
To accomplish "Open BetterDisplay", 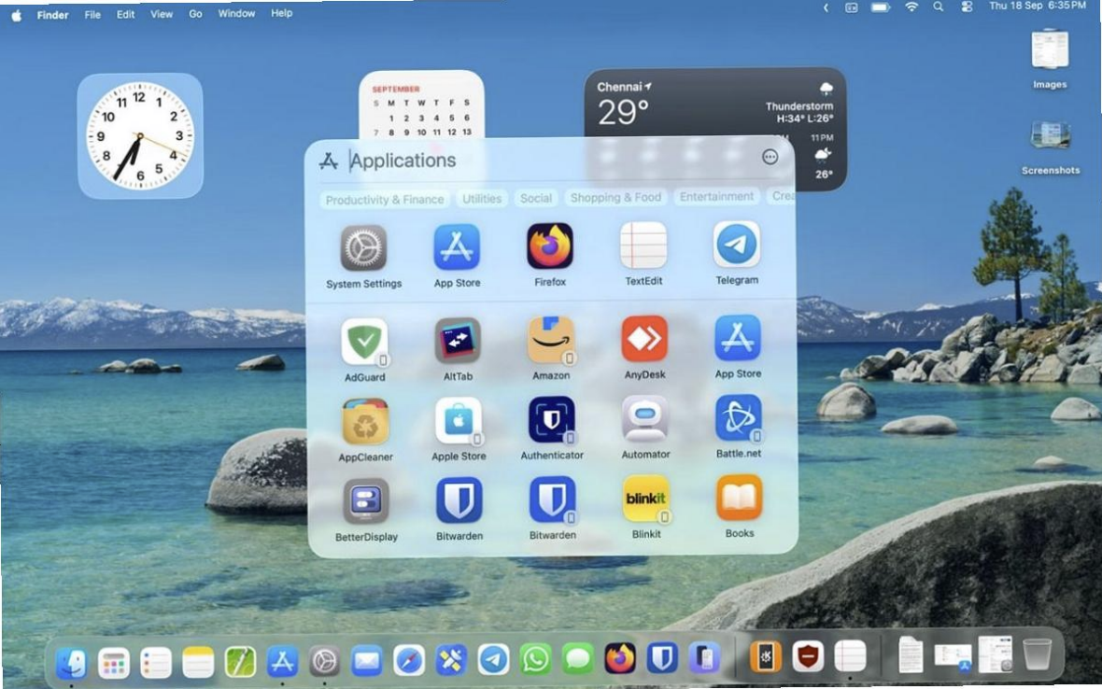I will [366, 501].
